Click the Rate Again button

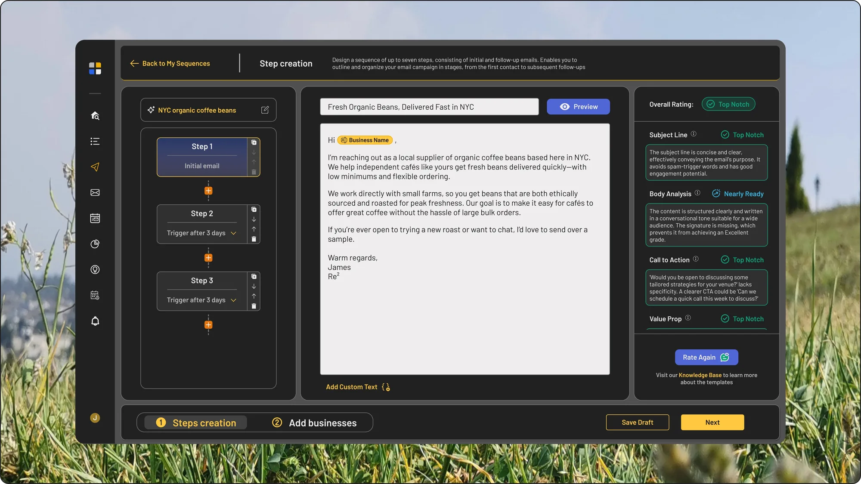coord(706,357)
